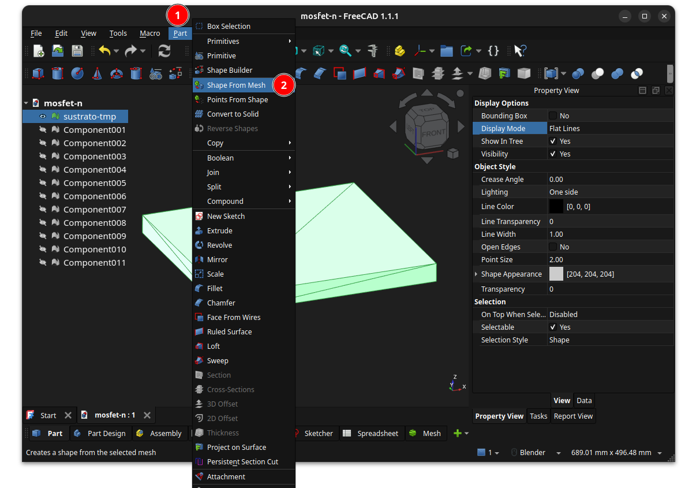
Task: Toggle the Visibility checkbox in properties
Action: tap(553, 154)
